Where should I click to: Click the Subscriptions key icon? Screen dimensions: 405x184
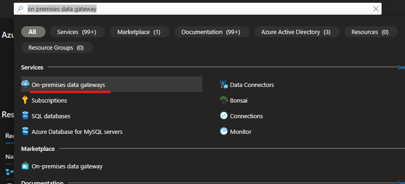point(25,100)
